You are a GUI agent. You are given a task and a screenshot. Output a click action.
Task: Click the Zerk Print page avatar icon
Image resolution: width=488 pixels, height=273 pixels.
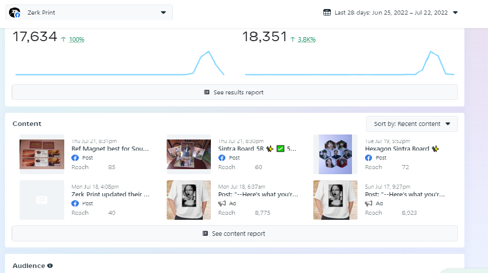[15, 13]
